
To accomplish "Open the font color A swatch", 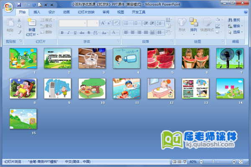I will 113,33.
